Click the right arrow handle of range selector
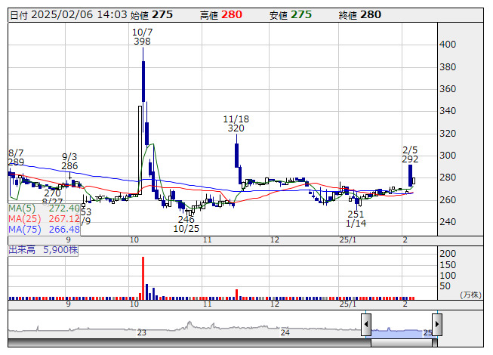Viewport: 493px width, 355px height. click(436, 325)
